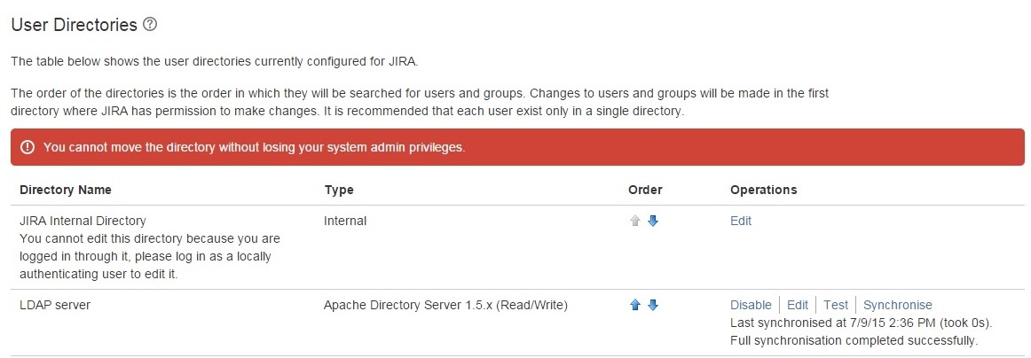Screen dimensions: 1031x358
Task: Click the warning icon in the red banner
Action: [x=28, y=147]
